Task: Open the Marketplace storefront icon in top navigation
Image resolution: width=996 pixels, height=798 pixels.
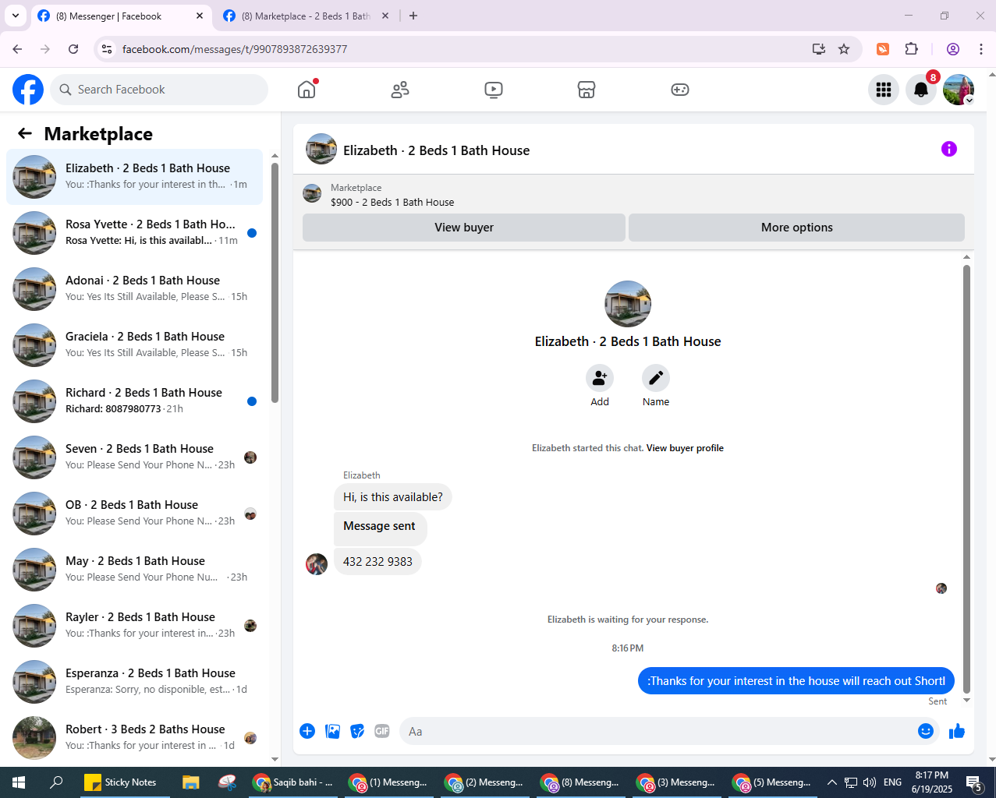Action: 587,90
